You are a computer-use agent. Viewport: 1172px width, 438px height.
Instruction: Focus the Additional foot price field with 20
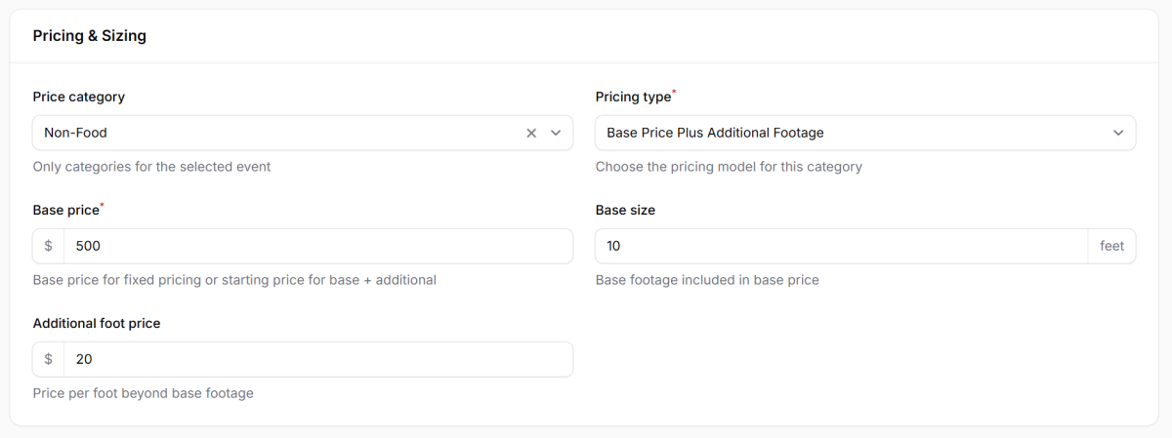(x=317, y=359)
